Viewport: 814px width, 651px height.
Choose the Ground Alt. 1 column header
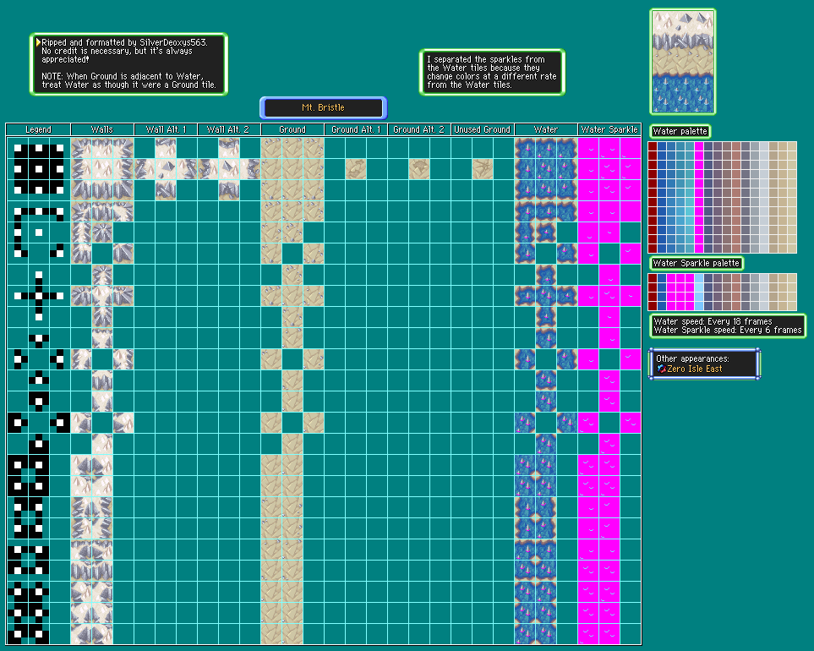pos(356,130)
